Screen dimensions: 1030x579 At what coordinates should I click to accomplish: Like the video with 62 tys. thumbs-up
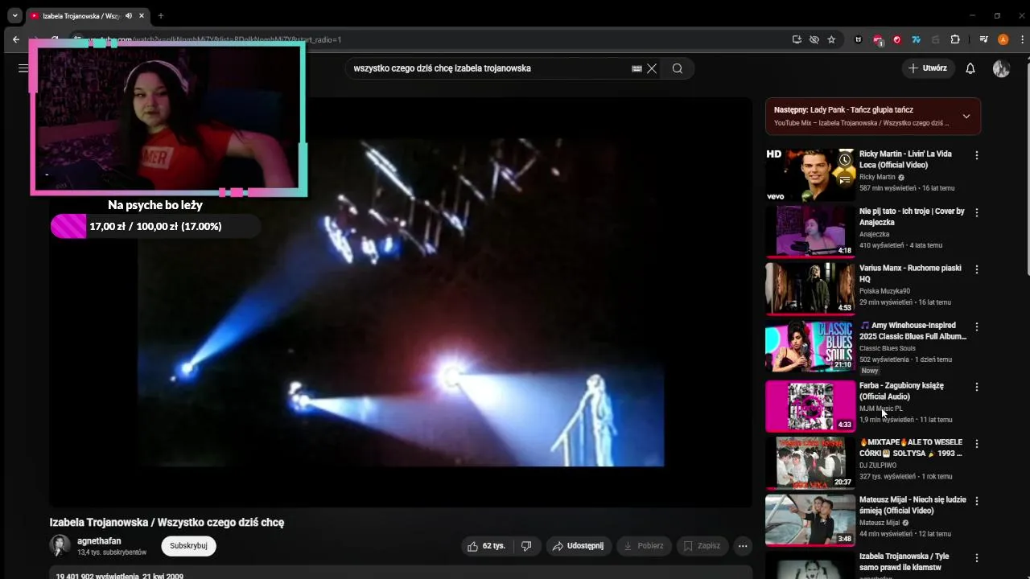coord(486,546)
